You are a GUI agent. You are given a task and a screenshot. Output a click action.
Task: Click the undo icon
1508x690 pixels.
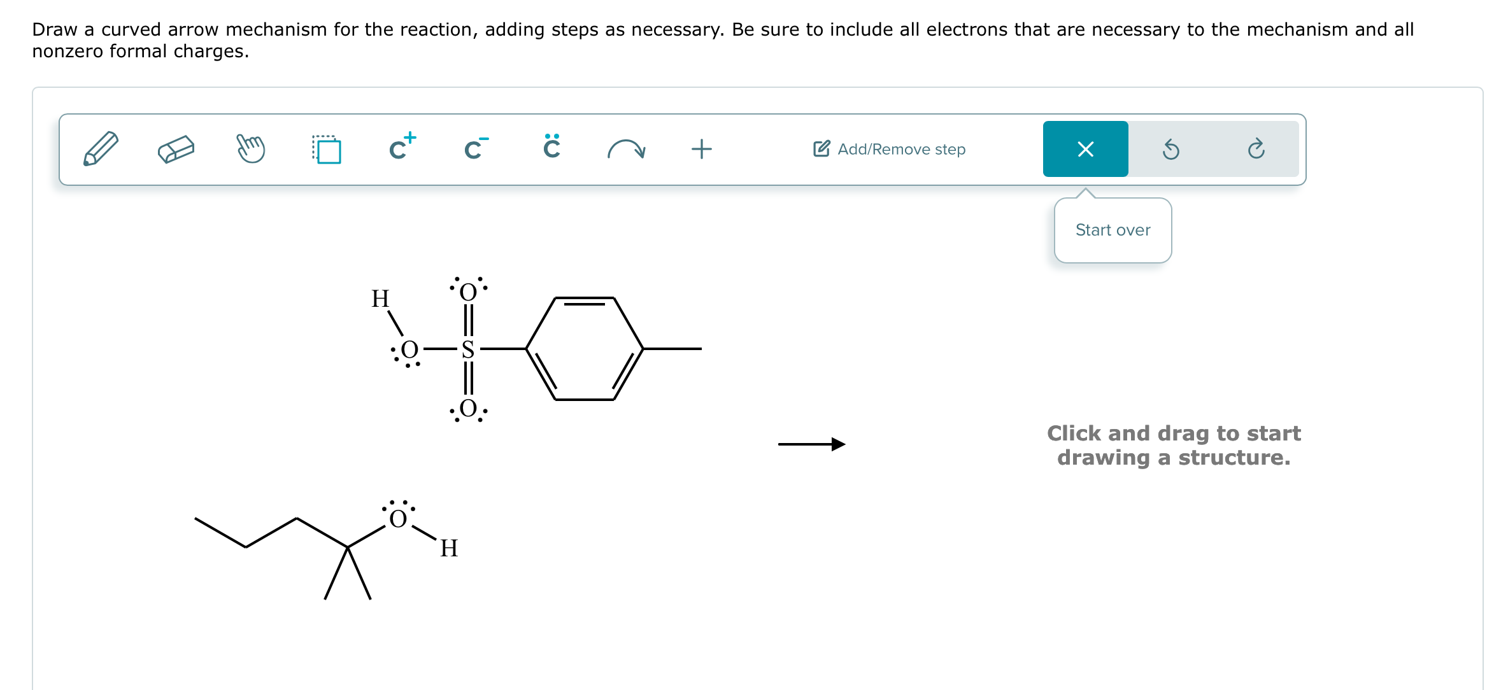(1172, 148)
